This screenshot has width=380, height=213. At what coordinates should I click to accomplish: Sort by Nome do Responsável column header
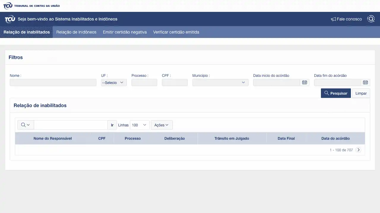click(x=53, y=138)
